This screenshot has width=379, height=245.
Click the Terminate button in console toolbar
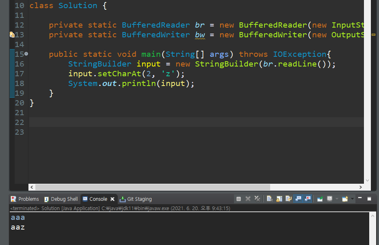pyautogui.click(x=238, y=199)
